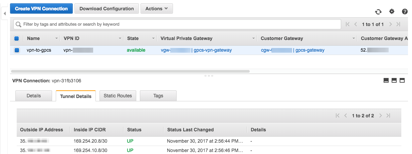412x154 pixels.
Task: Maximize the details pane using the last layout icon
Action: 402,80
